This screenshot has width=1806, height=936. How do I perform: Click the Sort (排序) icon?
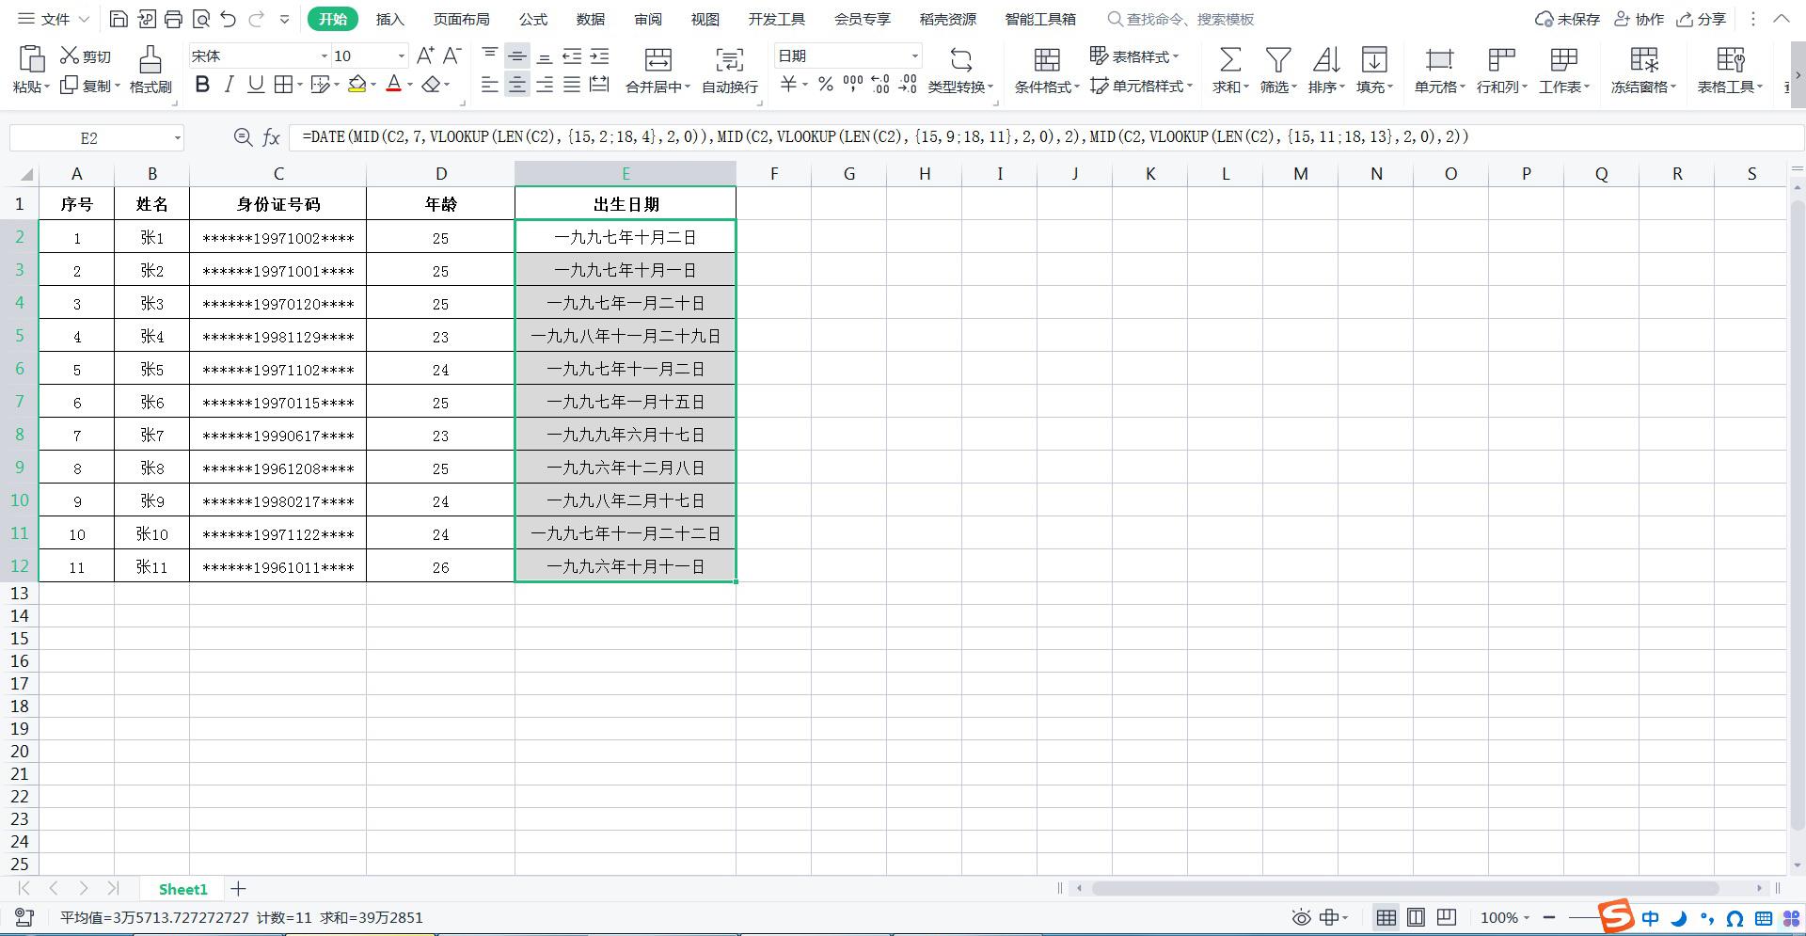point(1325,60)
